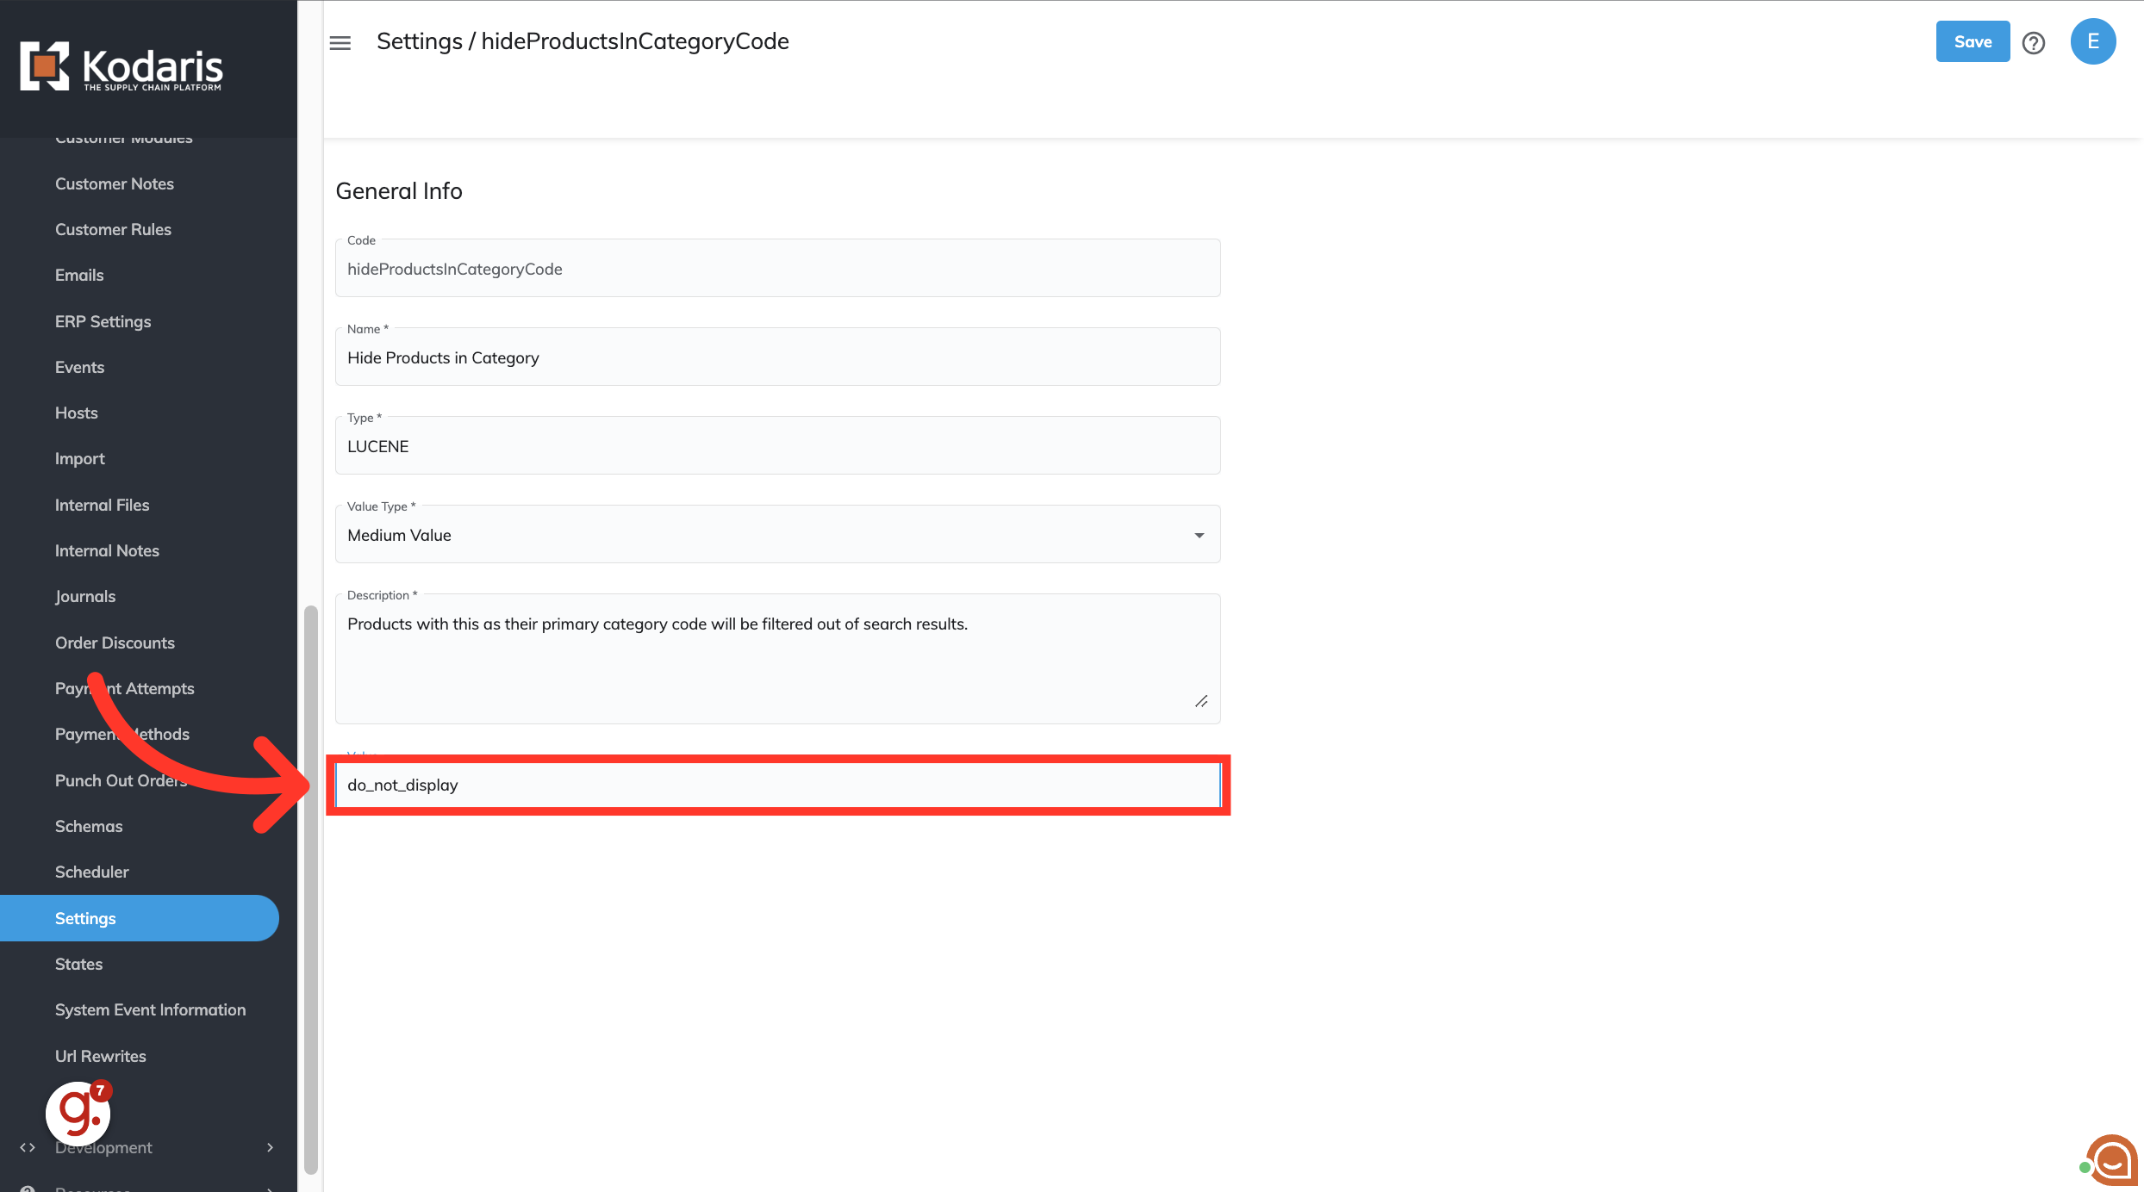2144x1192 pixels.
Task: Open Settings in the sidebar
Action: 85,918
